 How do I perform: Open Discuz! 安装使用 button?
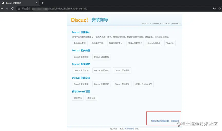tap(81, 84)
